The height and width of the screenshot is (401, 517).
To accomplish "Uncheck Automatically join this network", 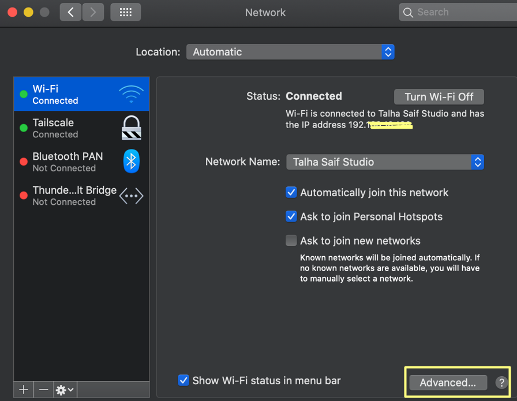I will [x=291, y=193].
